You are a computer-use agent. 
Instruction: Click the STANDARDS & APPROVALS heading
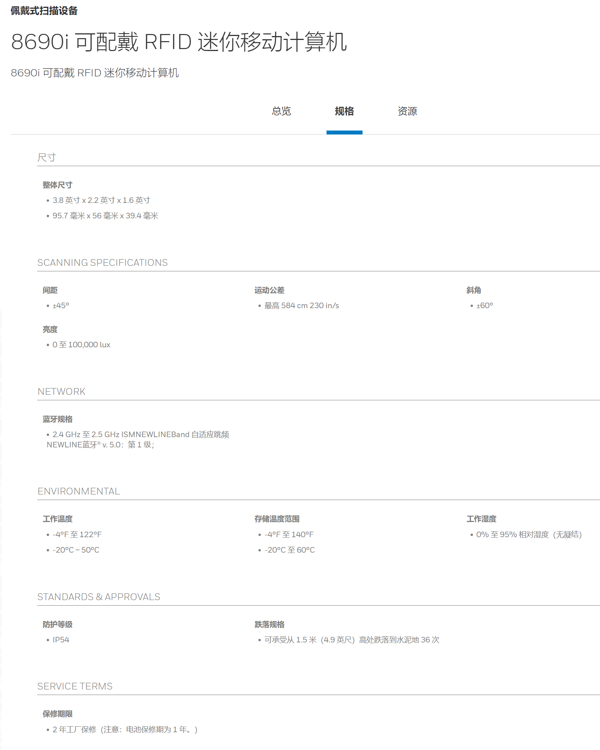tap(99, 597)
